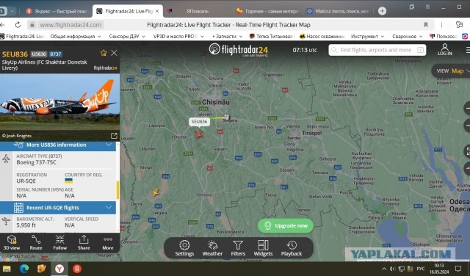470x276 pixels.
Task: Open the VIEW Map dropdown
Action: [x=452, y=71]
